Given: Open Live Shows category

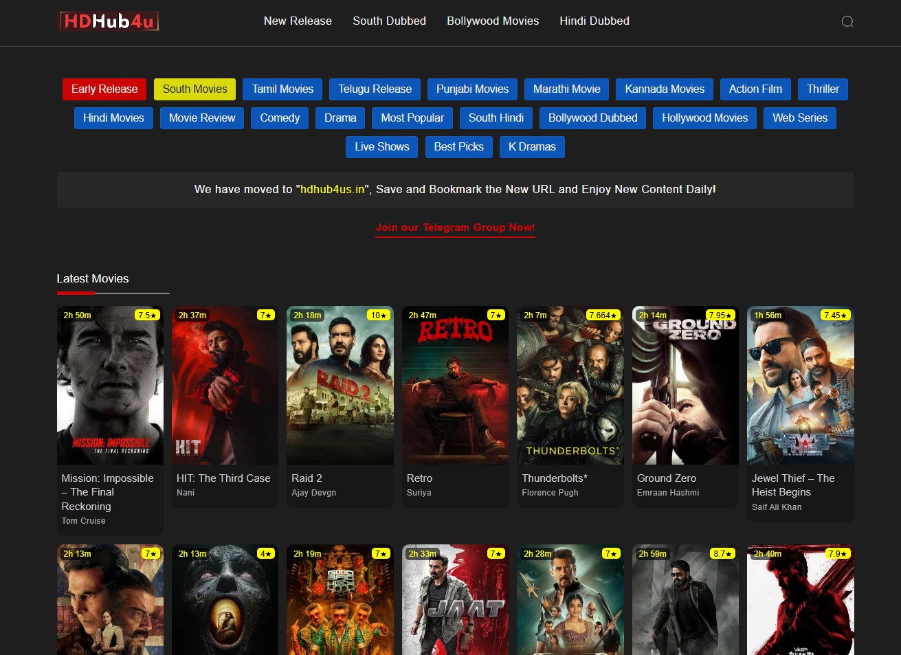Looking at the screenshot, I should click(x=382, y=147).
